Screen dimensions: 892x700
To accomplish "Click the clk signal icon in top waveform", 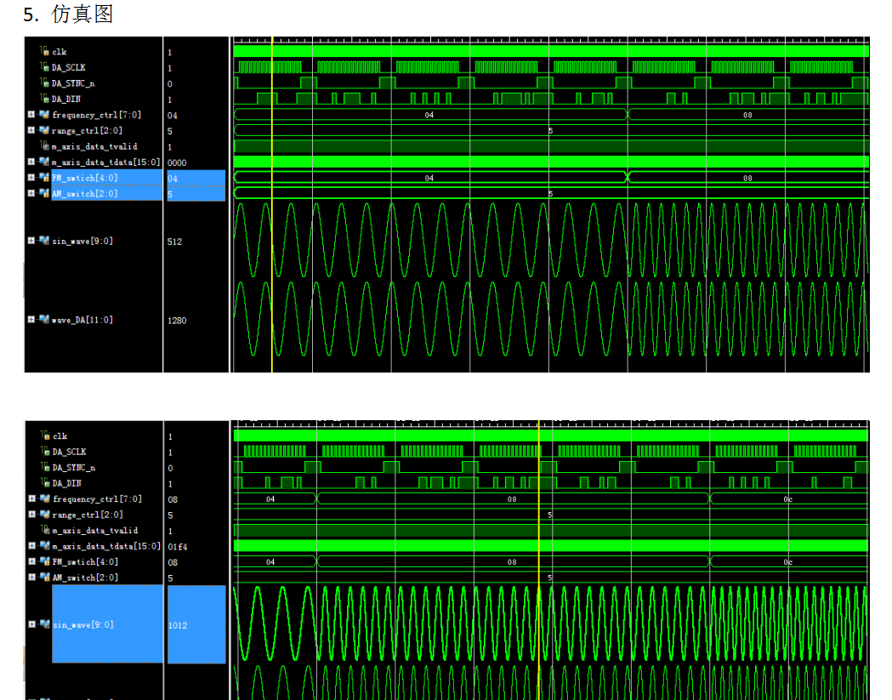I will tap(46, 52).
